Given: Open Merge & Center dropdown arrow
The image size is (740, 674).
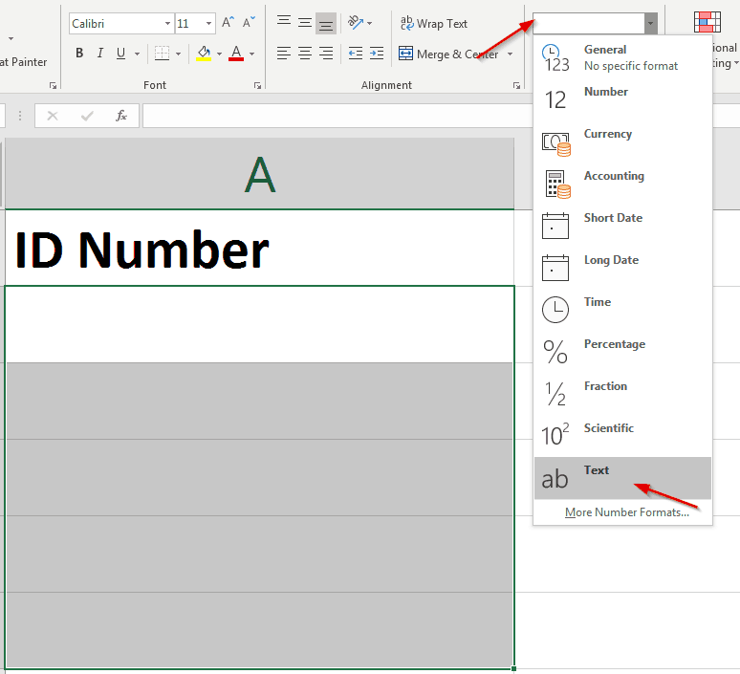Looking at the screenshot, I should [511, 54].
